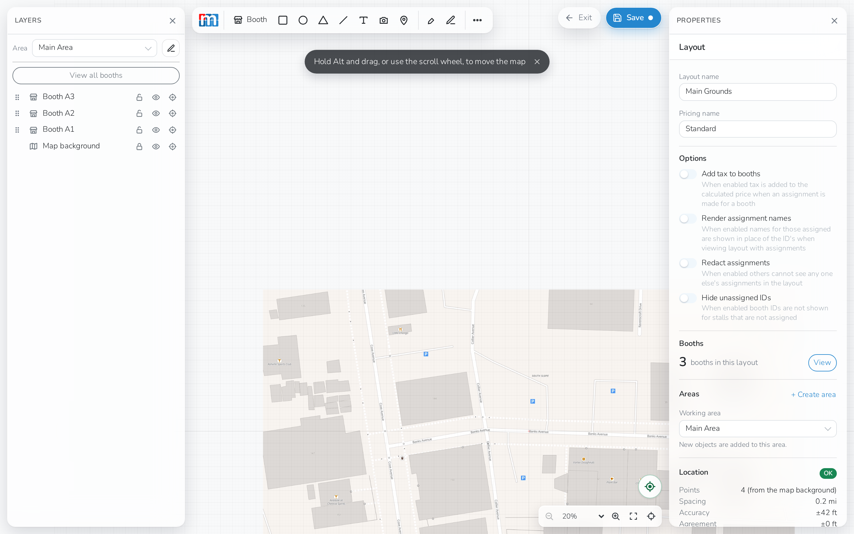Edit the Layout name field
854x534 pixels.
[758, 92]
